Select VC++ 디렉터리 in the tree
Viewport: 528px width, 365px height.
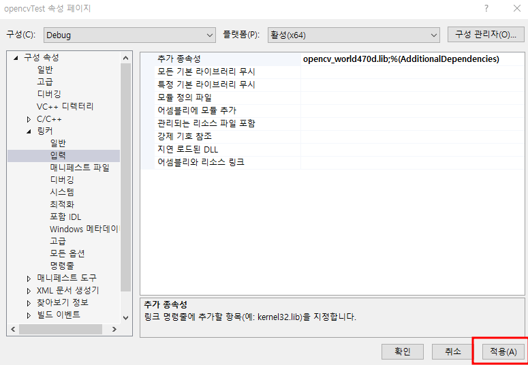[65, 107]
